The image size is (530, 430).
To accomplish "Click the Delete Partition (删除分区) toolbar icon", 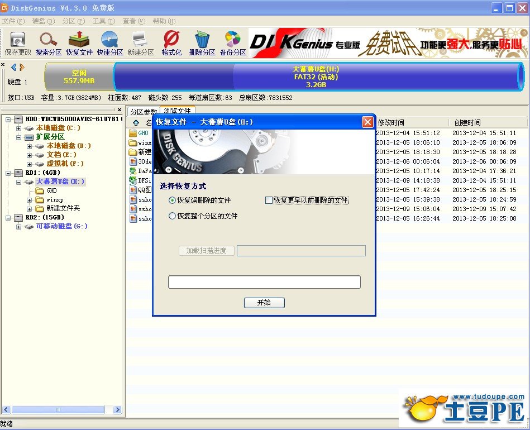I will (x=202, y=43).
